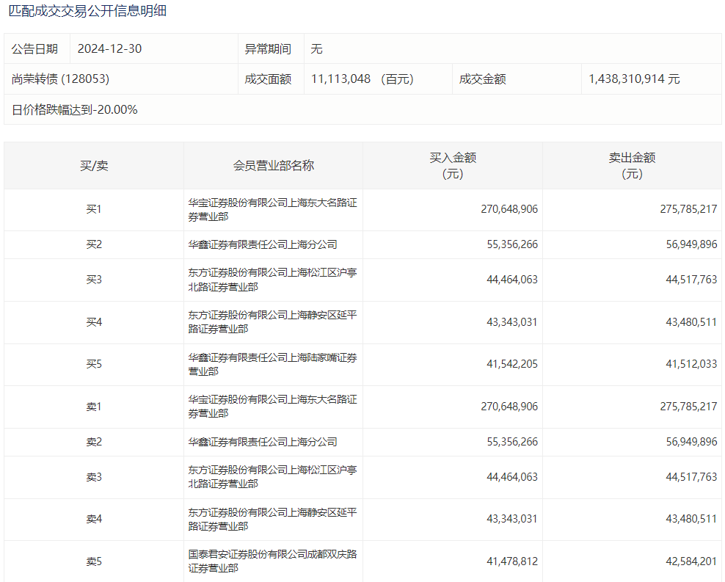Image resolution: width=725 pixels, height=582 pixels.
Task: Click the 买入金额 (元) column header
Action: coord(453,166)
